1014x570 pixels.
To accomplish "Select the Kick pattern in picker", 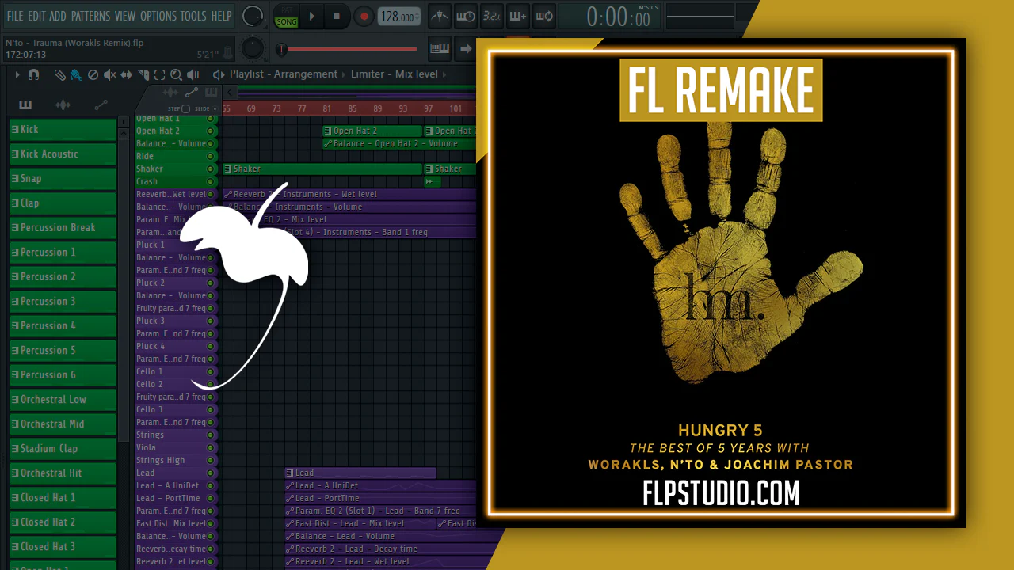I will tap(63, 129).
